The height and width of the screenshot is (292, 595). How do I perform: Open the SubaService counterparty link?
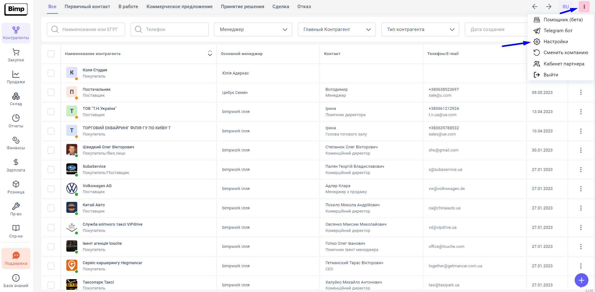[94, 166]
